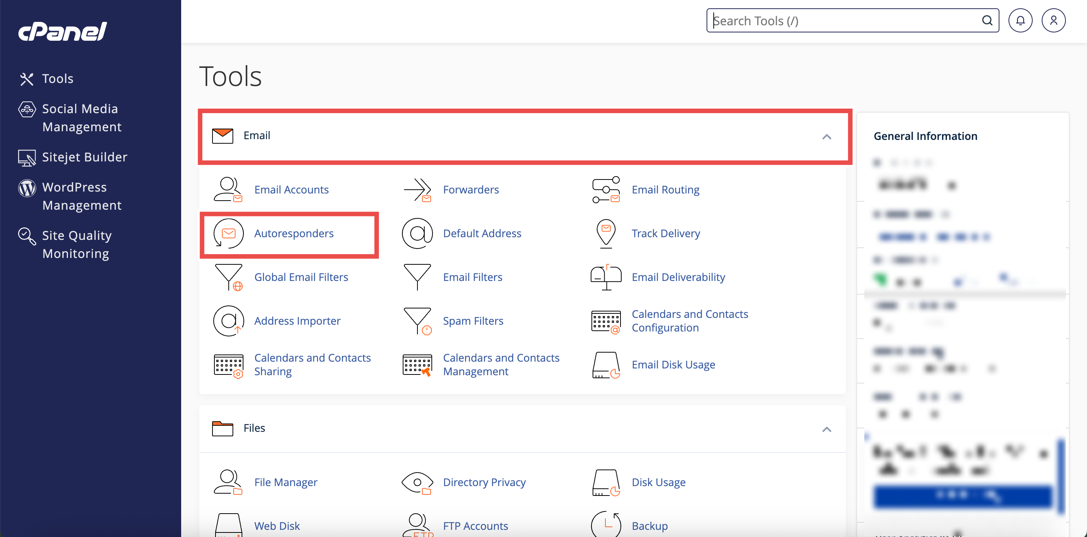Open the File Manager link
This screenshot has height=537, width=1087.
286,482
